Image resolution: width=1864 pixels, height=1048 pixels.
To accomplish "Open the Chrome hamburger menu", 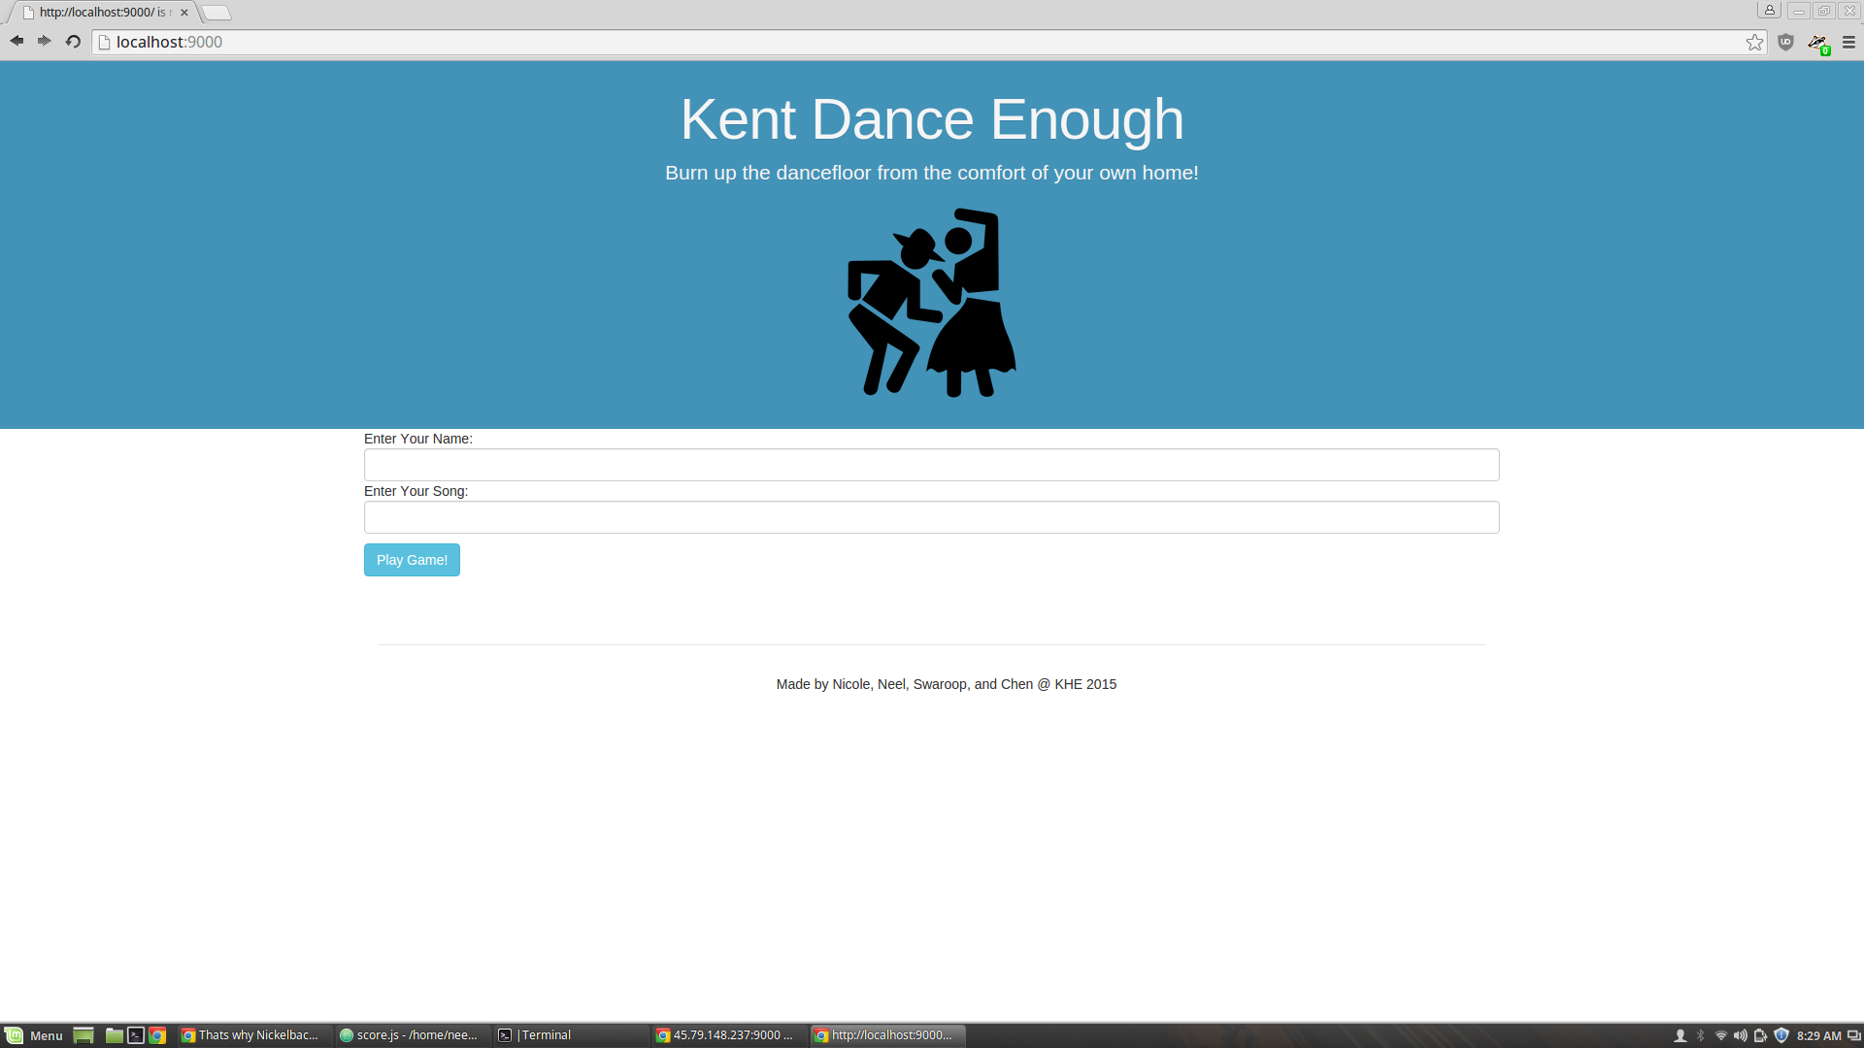I will tap(1848, 42).
